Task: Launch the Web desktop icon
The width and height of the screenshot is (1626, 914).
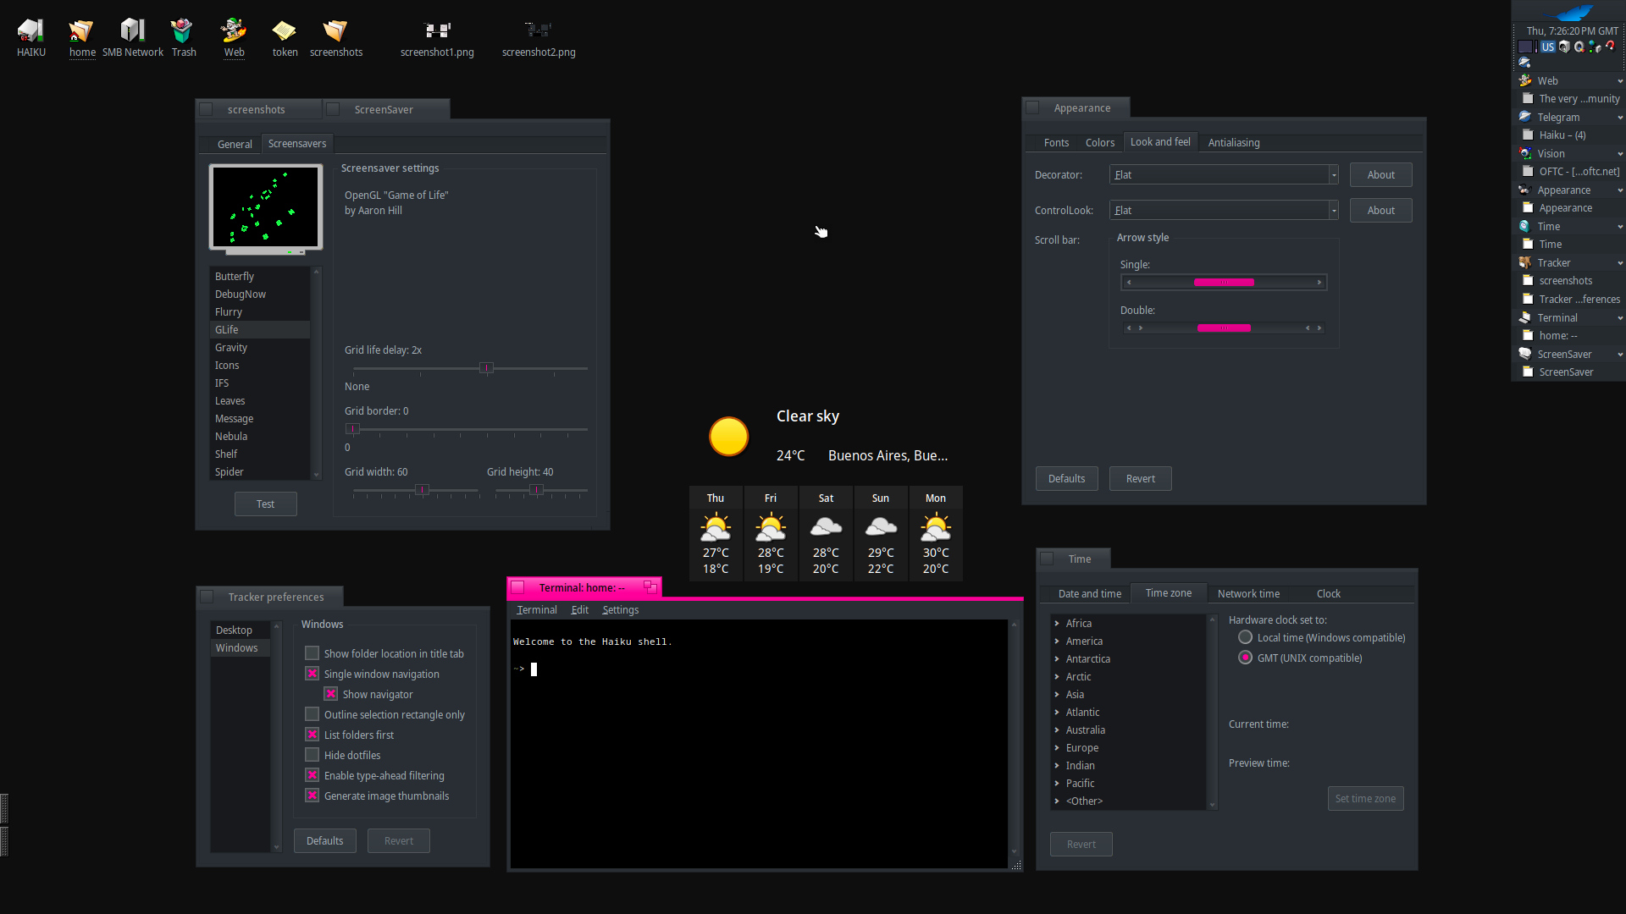Action: [x=234, y=30]
